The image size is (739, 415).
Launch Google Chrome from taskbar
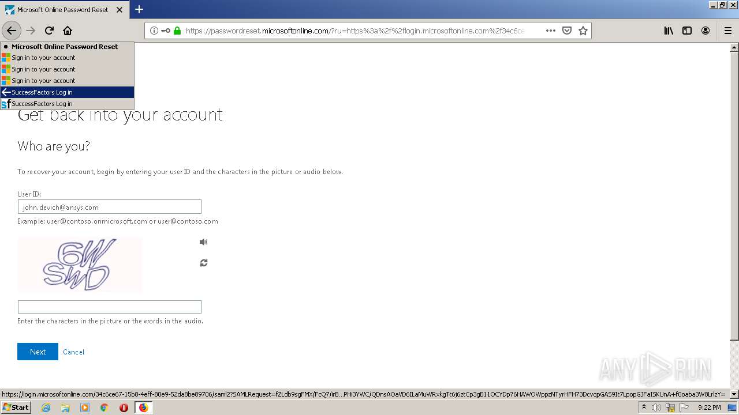pos(104,408)
